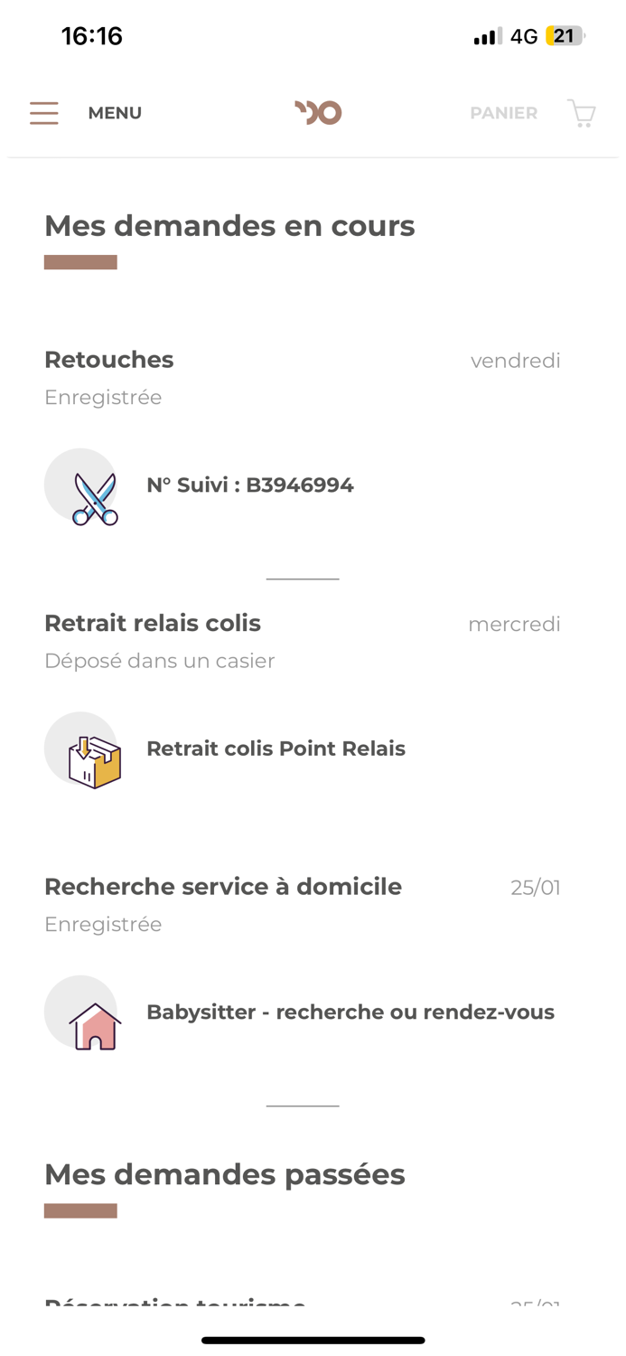Select the pink house icon for Babysitter request

click(80, 1012)
